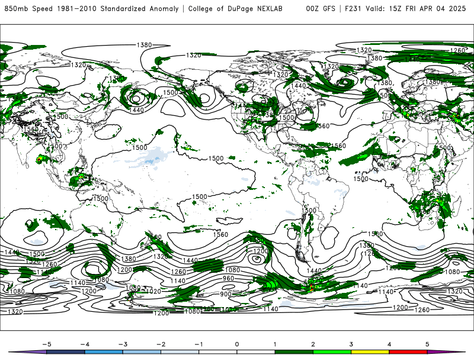
Task: Click the colorbar tick label "2"
Action: point(313,344)
